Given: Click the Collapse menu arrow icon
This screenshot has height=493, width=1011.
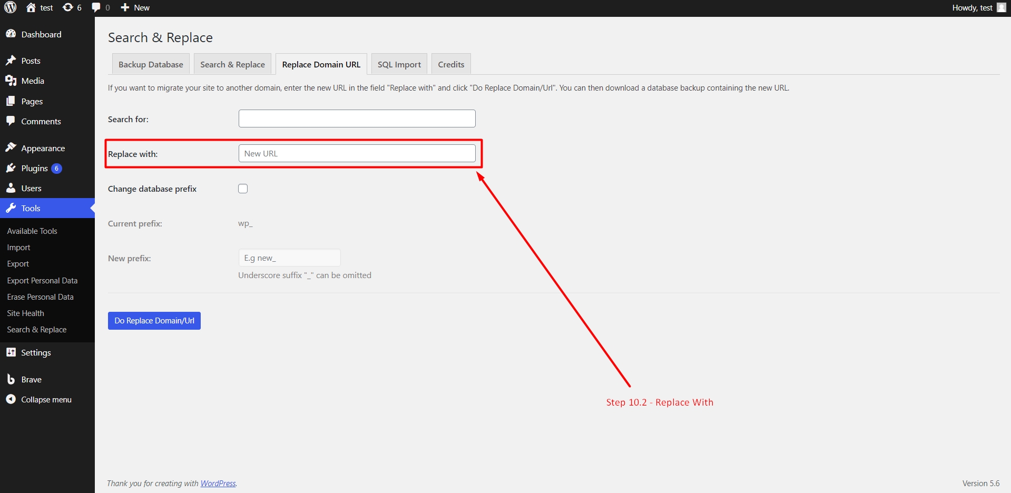Looking at the screenshot, I should pyautogui.click(x=11, y=399).
